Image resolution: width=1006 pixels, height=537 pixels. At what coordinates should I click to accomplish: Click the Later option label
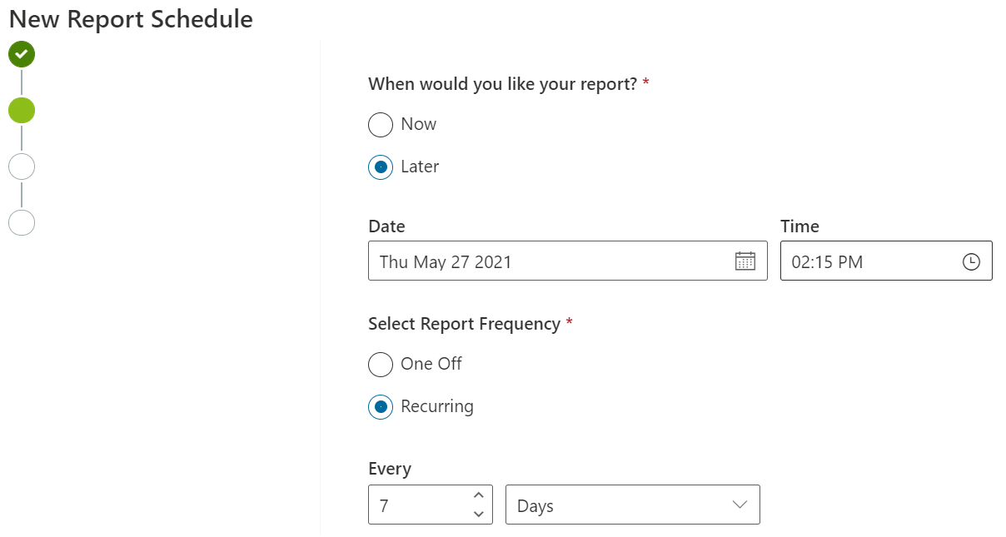click(420, 167)
